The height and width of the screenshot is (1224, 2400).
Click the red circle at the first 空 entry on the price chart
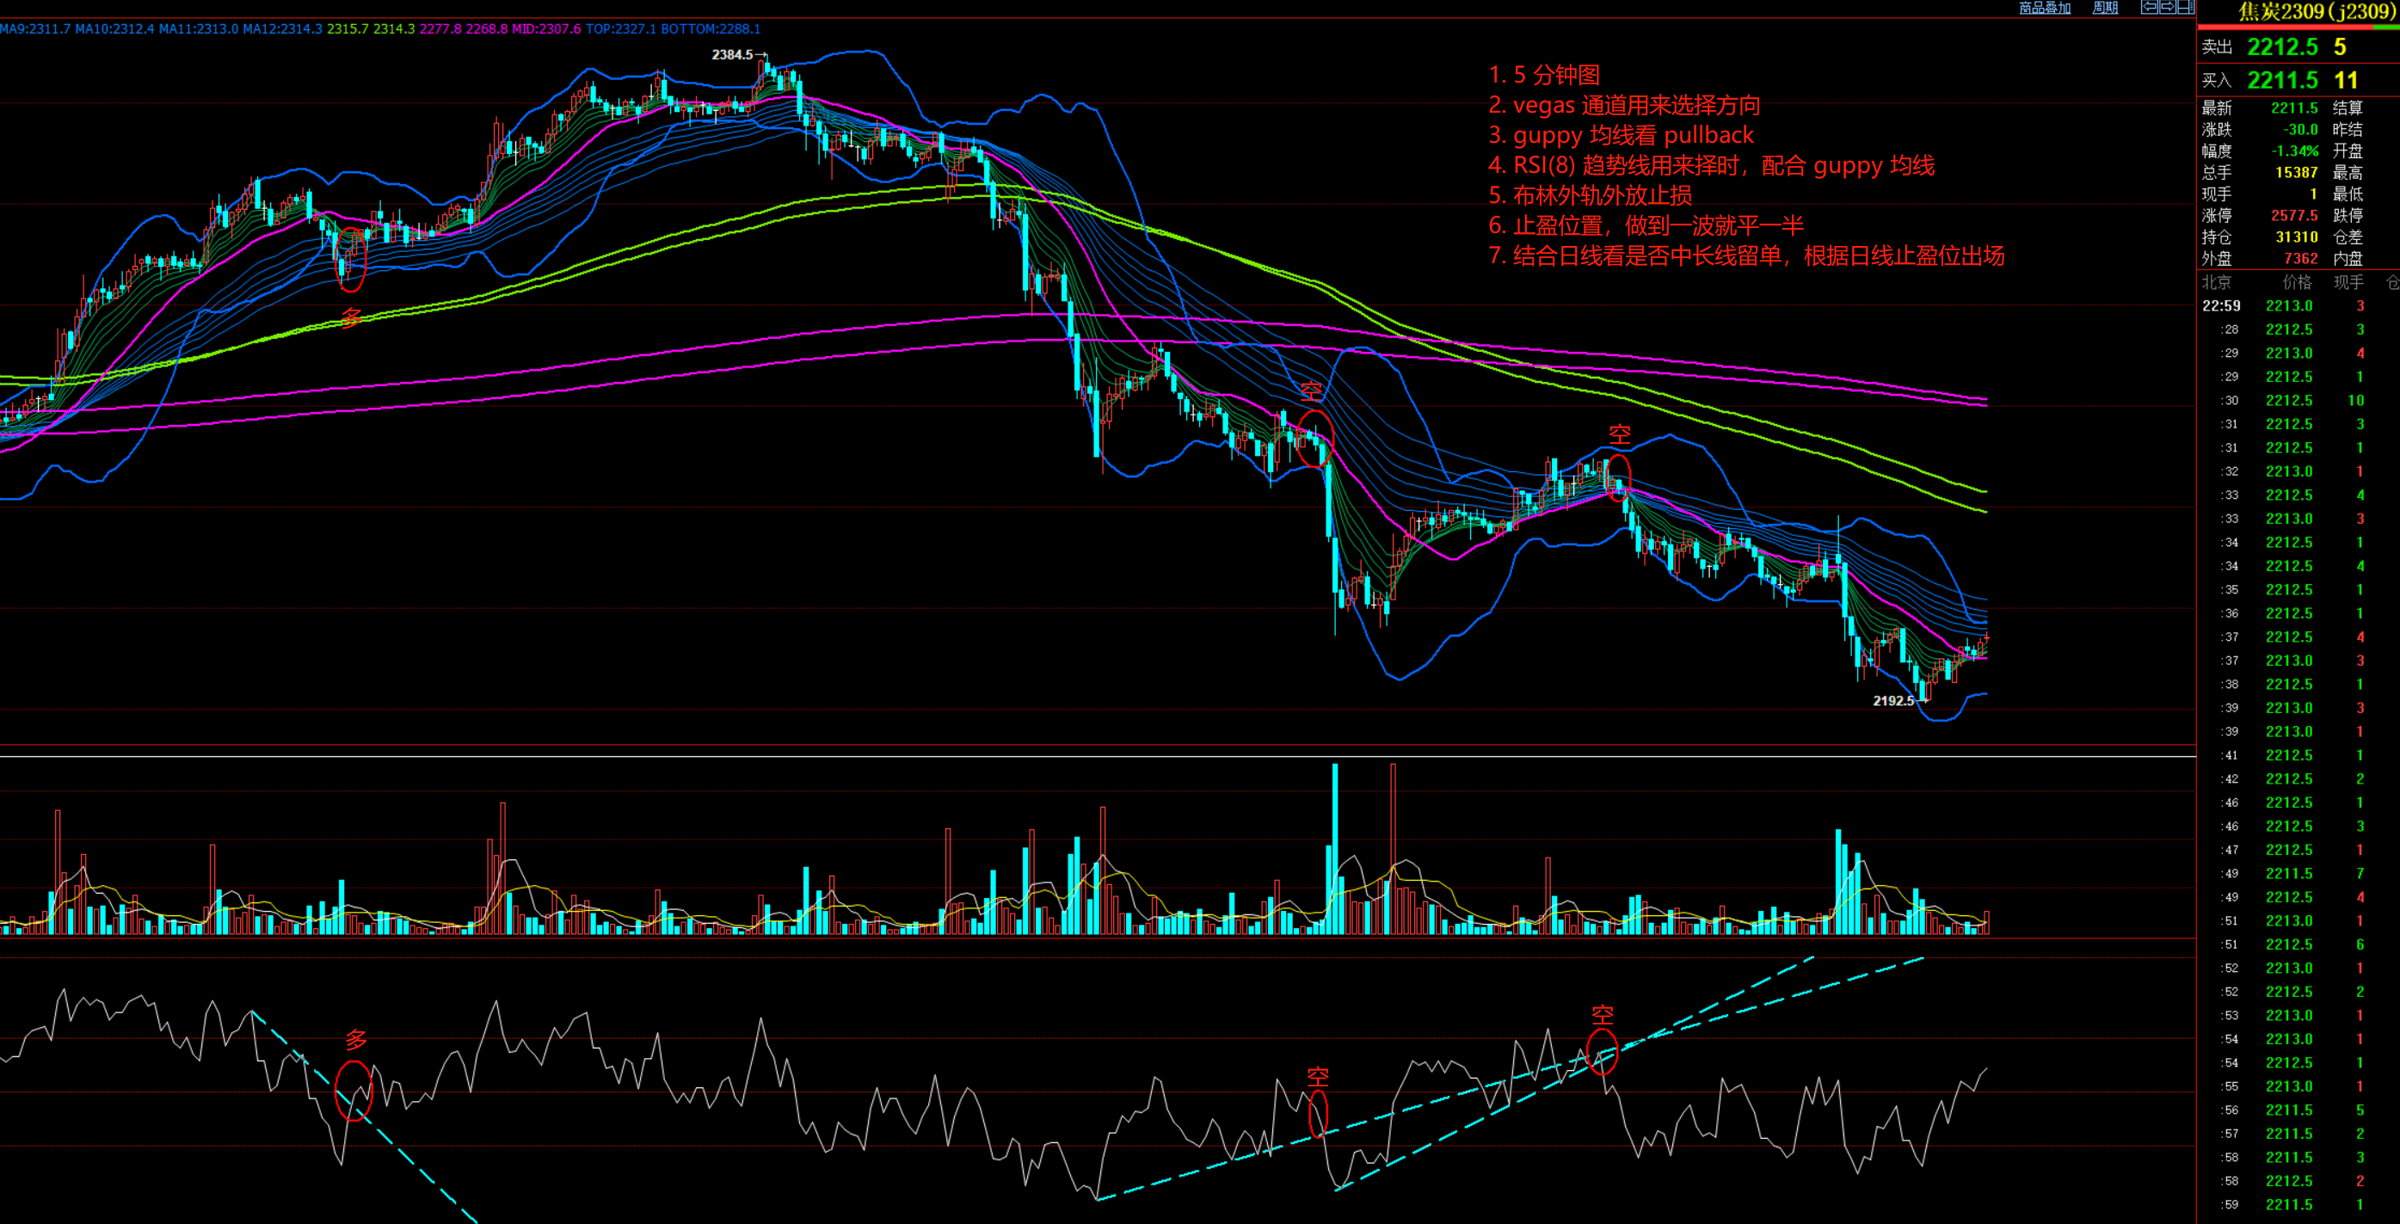[1314, 438]
